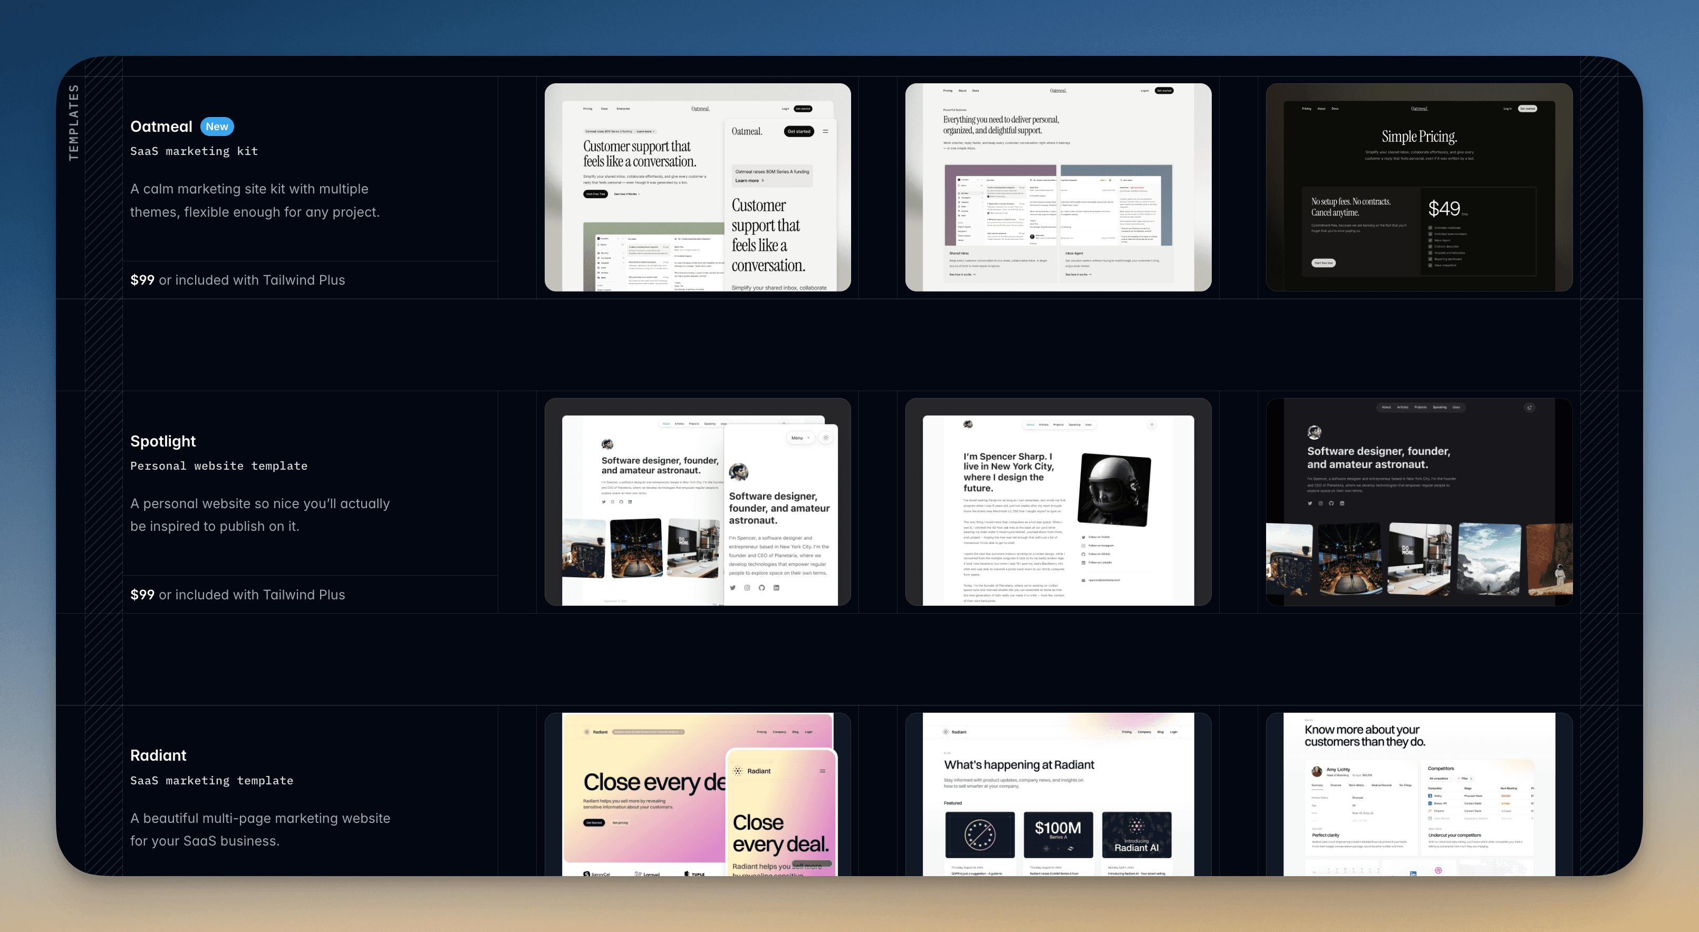This screenshot has height=932, width=1699.
Task: Toggle theme icon in dark Spotlight preview
Action: (x=1530, y=407)
